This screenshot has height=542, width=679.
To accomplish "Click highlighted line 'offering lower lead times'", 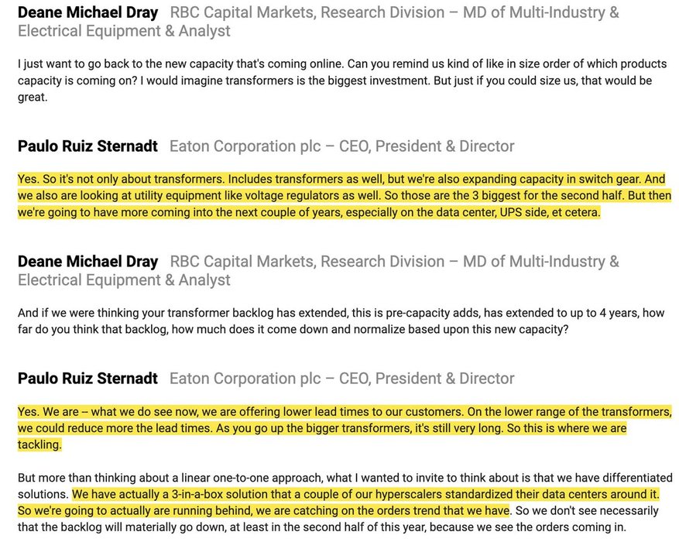I will pyautogui.click(x=345, y=412).
